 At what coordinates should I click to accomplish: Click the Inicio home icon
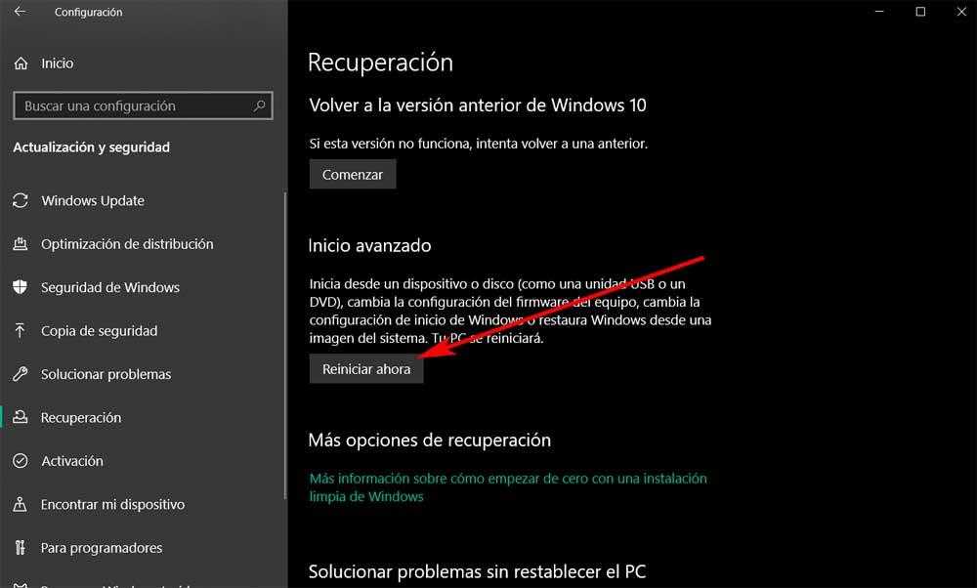21,63
